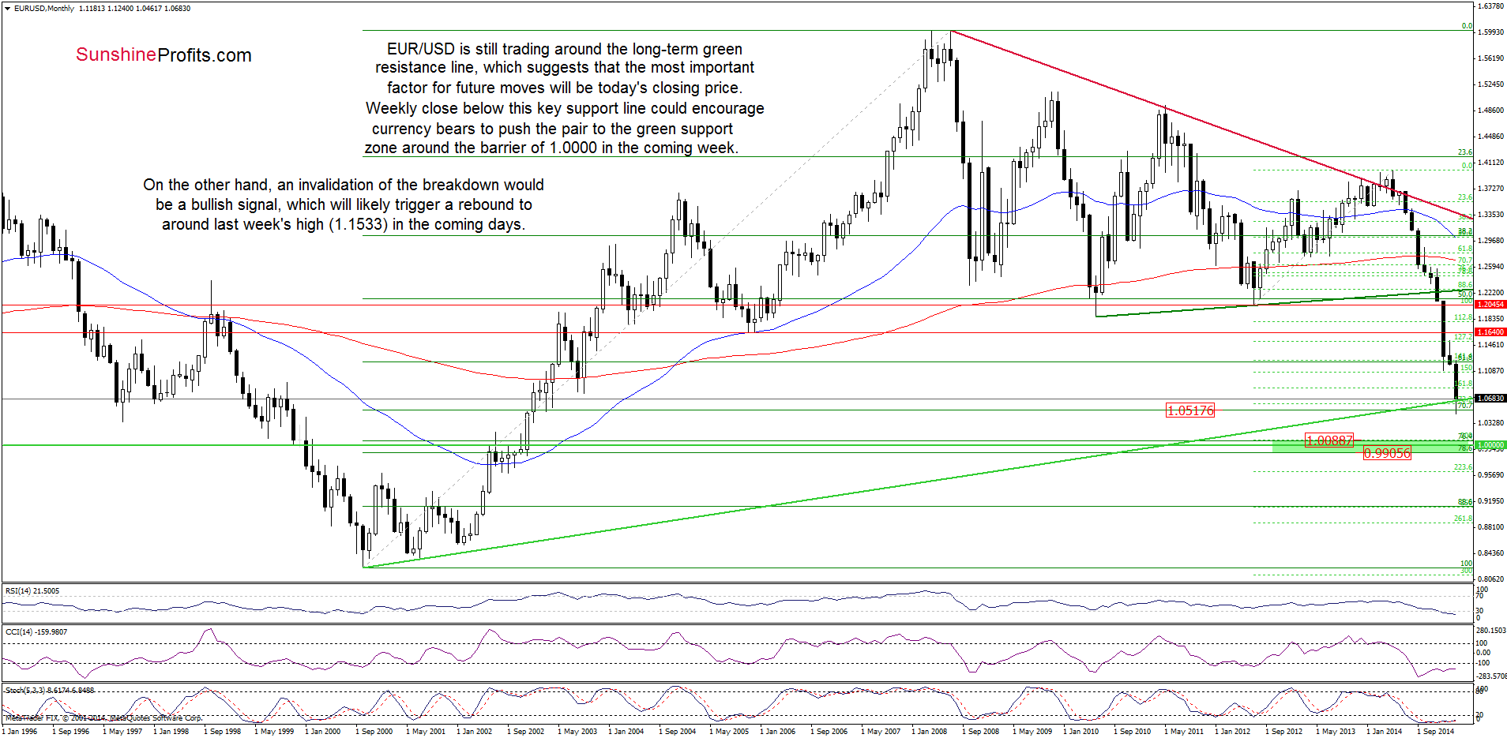Viewport: 1507px width, 738px height.
Task: Click the 1 Sep 2008 date label
Action: click(980, 732)
